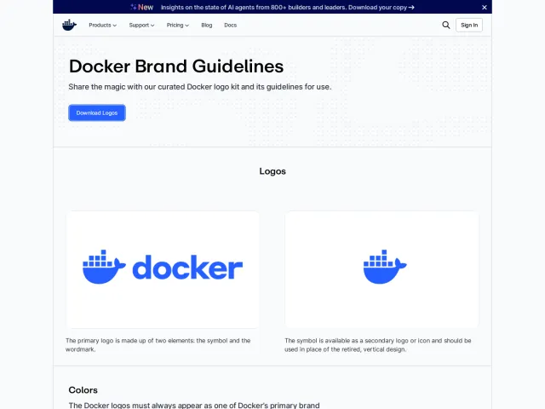Open the Docs link in navbar

tap(231, 25)
